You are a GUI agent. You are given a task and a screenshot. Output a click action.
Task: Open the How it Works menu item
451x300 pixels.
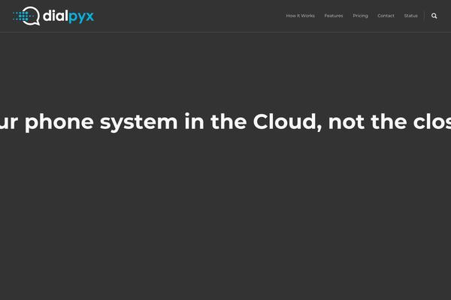tap(300, 16)
